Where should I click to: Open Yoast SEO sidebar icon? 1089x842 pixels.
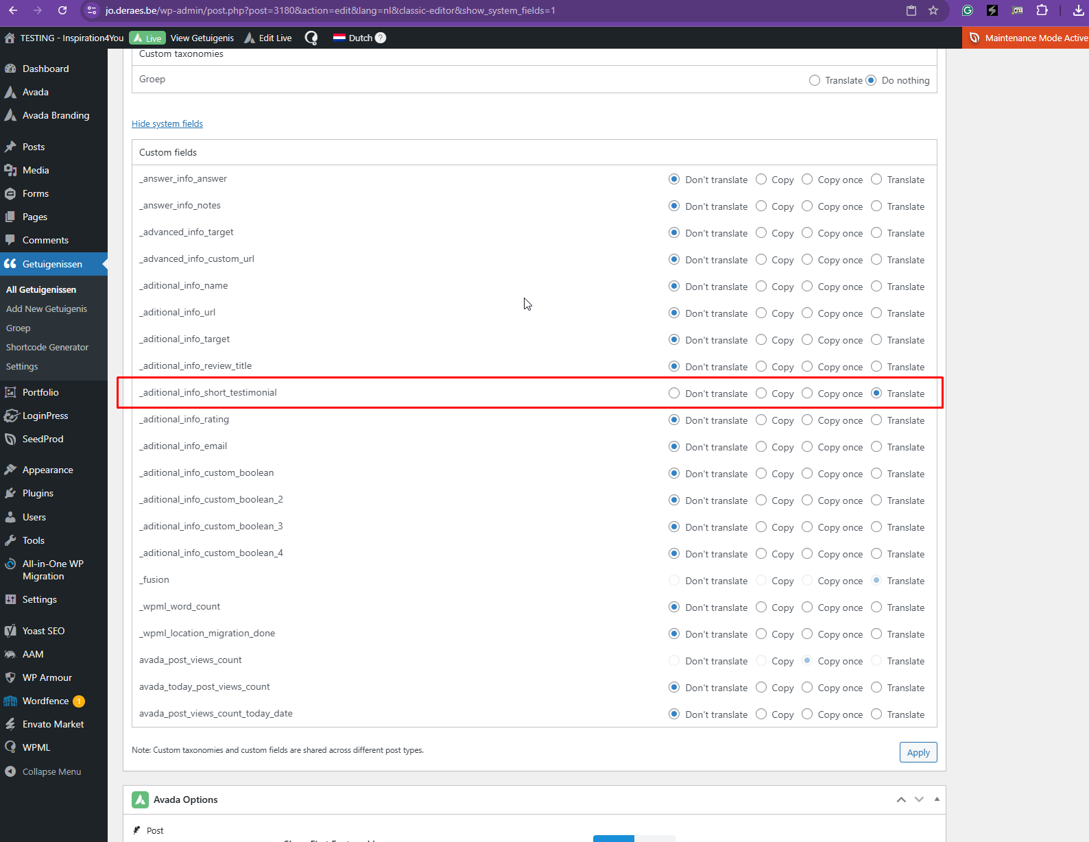click(x=10, y=631)
